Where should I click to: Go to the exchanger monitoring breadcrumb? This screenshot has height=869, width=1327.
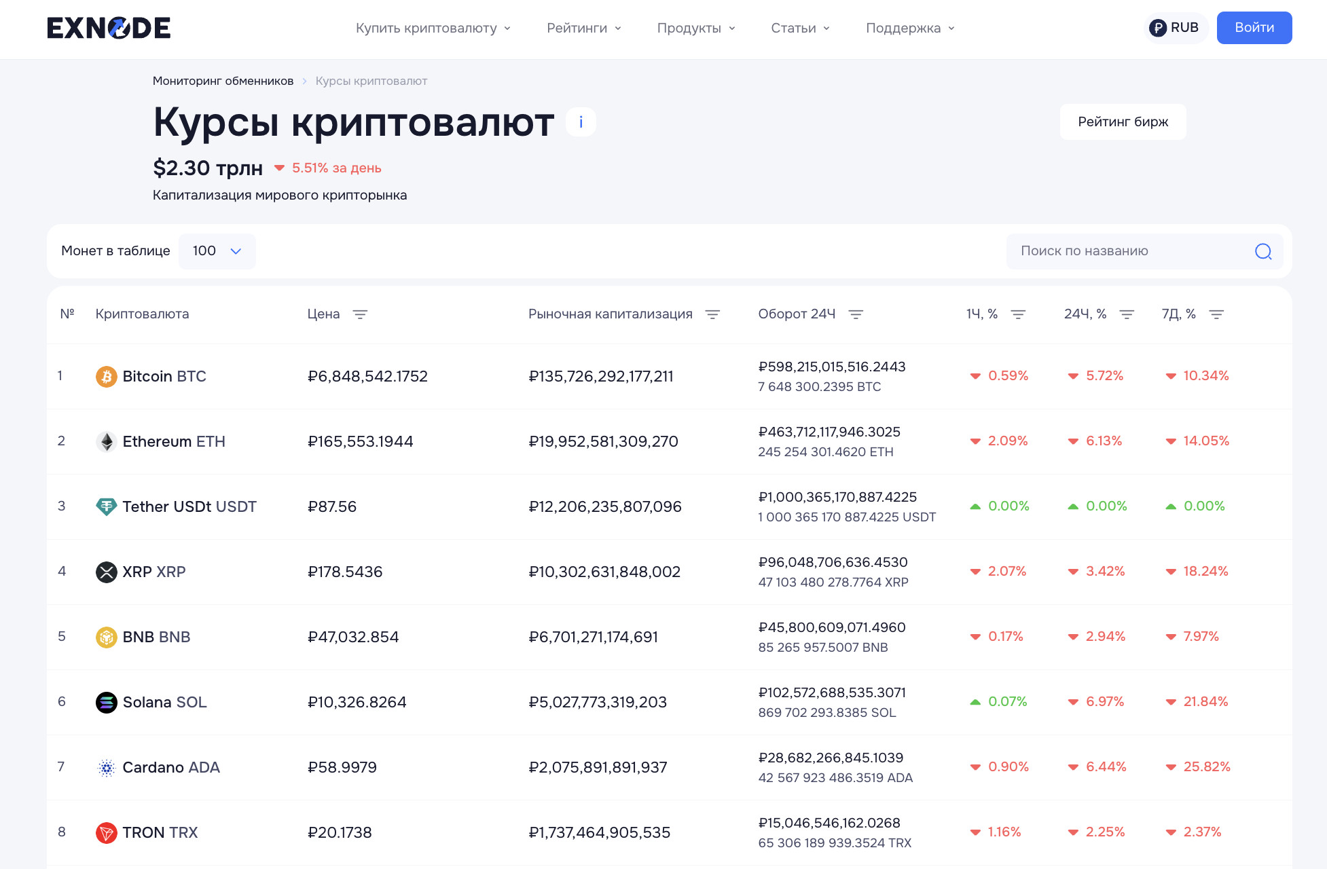click(223, 81)
